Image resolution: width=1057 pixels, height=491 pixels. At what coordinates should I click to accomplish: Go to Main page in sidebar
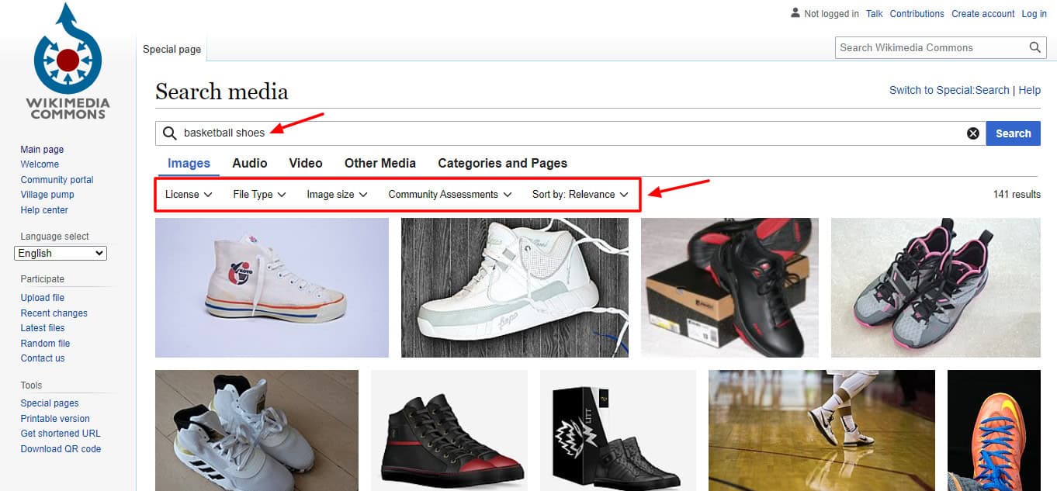pyautogui.click(x=42, y=149)
